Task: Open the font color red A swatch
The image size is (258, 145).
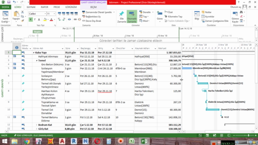Action: pos(51,20)
